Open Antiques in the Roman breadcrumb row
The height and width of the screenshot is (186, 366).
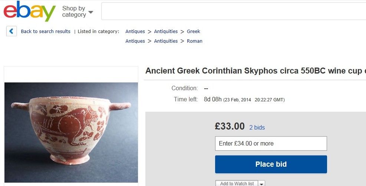point(135,41)
